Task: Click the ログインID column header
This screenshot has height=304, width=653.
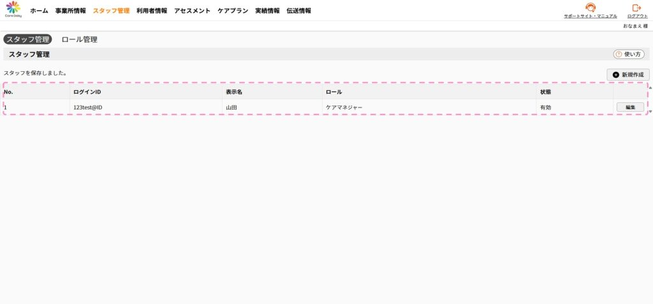Action: (x=87, y=92)
